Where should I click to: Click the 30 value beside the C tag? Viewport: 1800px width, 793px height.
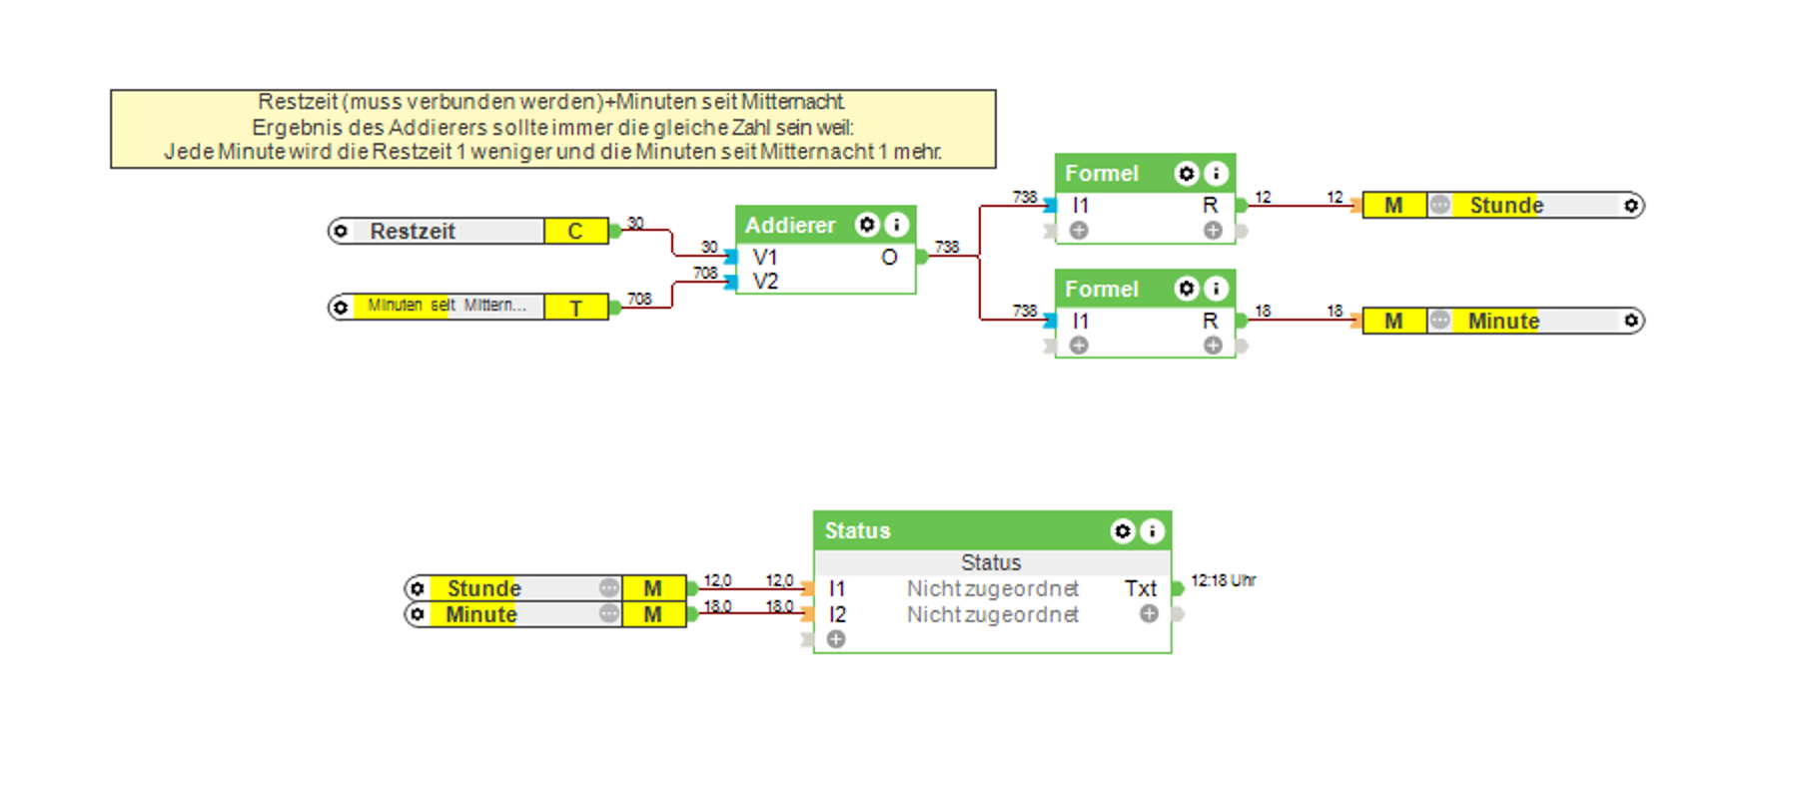tap(635, 223)
